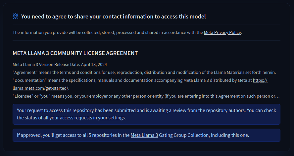Click the information collection notice text

[x=108, y=32]
